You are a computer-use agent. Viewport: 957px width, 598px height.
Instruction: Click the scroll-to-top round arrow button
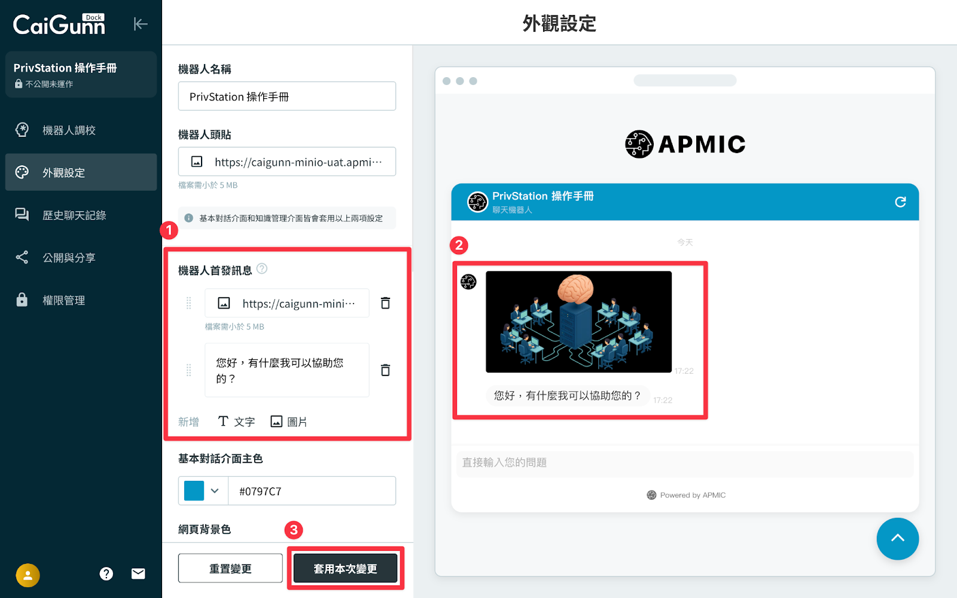pyautogui.click(x=897, y=539)
